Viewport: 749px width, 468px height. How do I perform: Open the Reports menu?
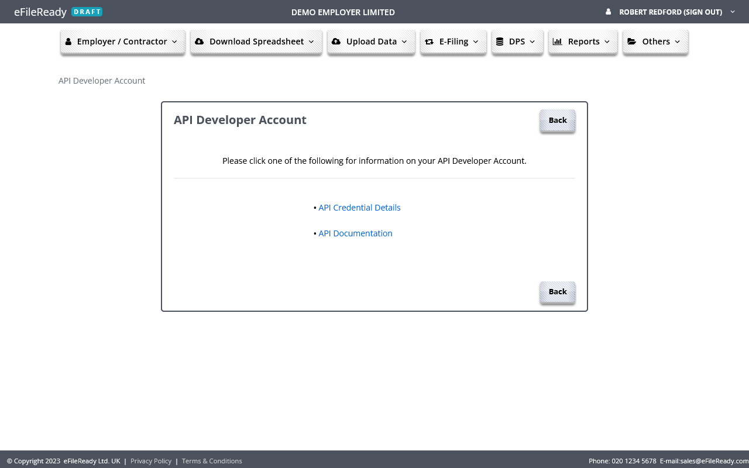point(583,42)
